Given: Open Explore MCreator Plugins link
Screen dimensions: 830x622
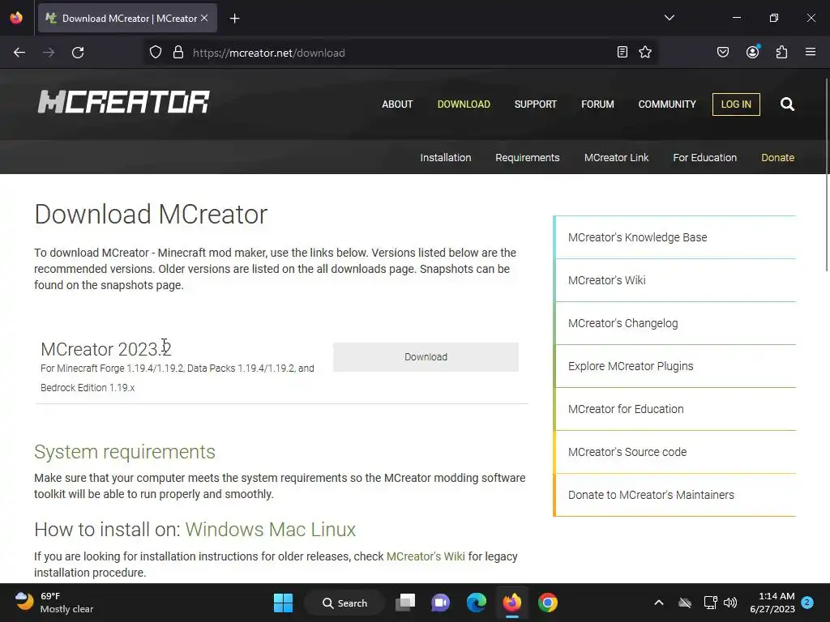Looking at the screenshot, I should 675,366.
